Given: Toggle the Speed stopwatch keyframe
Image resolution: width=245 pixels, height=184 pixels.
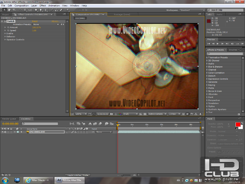Looking at the screenshot, I should click(8, 30).
